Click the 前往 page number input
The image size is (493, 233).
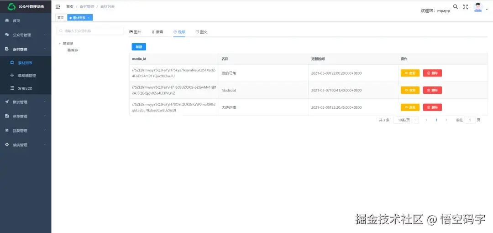(470, 120)
